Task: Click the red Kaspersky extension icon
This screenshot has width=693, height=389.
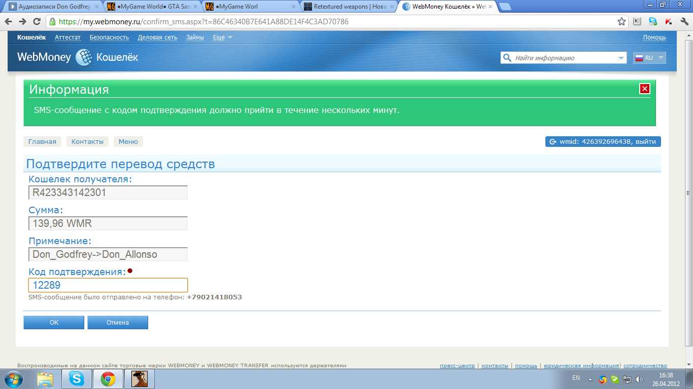Action: 669,22
